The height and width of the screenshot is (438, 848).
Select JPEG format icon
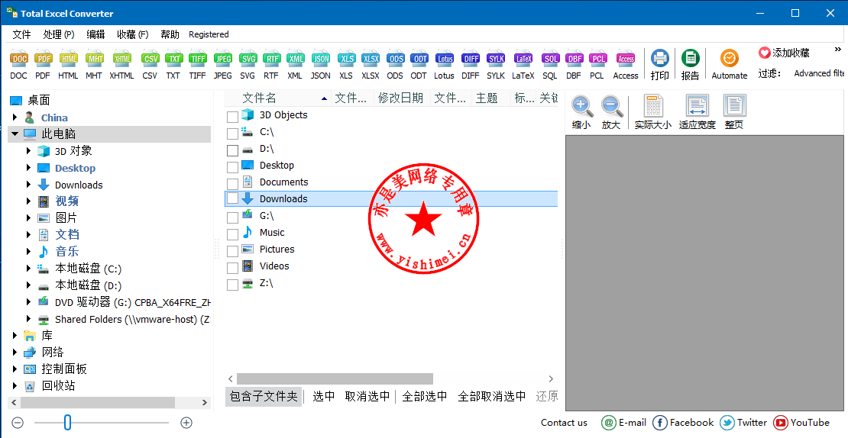click(x=223, y=65)
